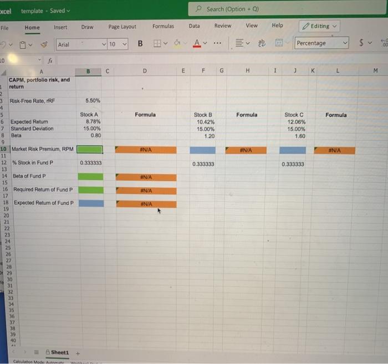Select green Beta of Fund P cell
The height and width of the screenshot is (364, 388).
[90, 177]
